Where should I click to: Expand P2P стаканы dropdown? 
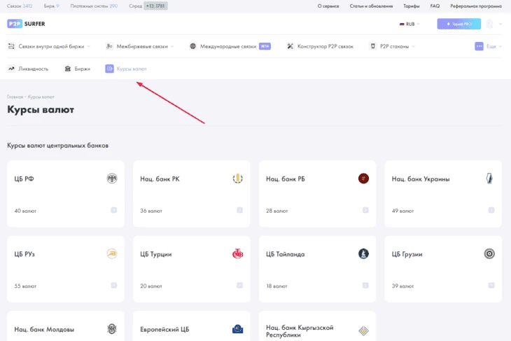click(413, 46)
